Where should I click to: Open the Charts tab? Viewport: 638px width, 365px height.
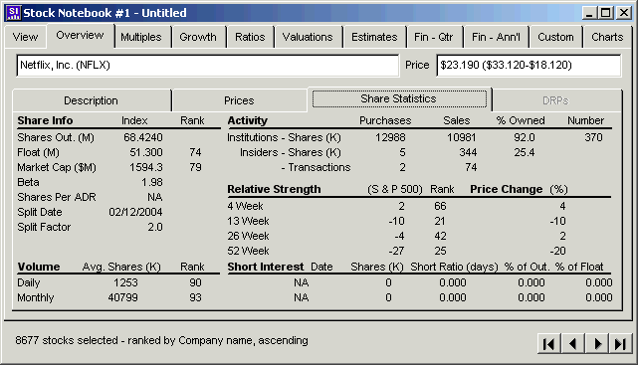pyautogui.click(x=607, y=37)
